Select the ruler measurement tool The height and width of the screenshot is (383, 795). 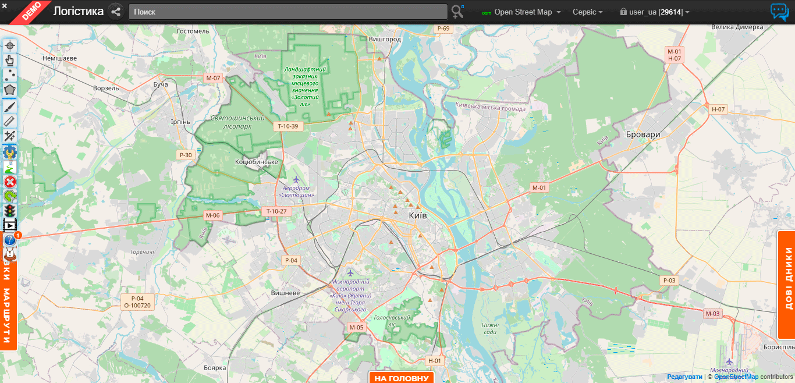(10, 121)
